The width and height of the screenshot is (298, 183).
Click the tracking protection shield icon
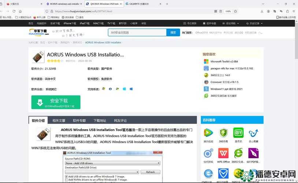pos(47,11)
